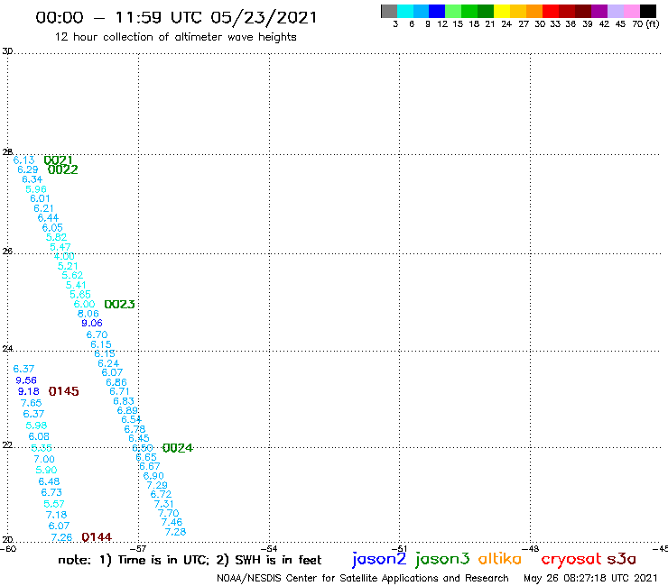Click subtitle '12 hour collection of altimeter wave heights'
This screenshot has height=586, width=668.
175,37
